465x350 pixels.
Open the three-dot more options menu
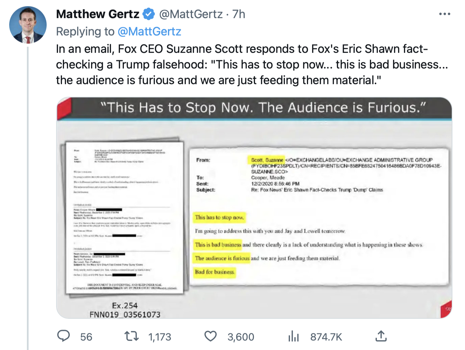pyautogui.click(x=445, y=14)
